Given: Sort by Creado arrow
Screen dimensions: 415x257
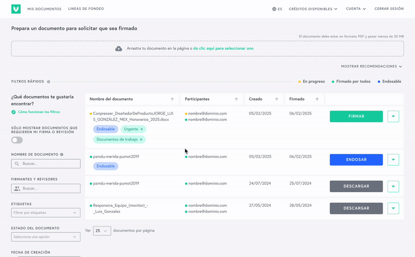Looking at the screenshot, I should (x=276, y=99).
